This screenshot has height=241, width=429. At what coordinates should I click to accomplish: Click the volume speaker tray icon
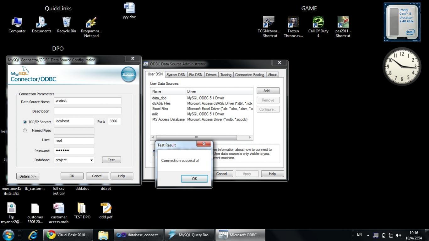click(399, 235)
